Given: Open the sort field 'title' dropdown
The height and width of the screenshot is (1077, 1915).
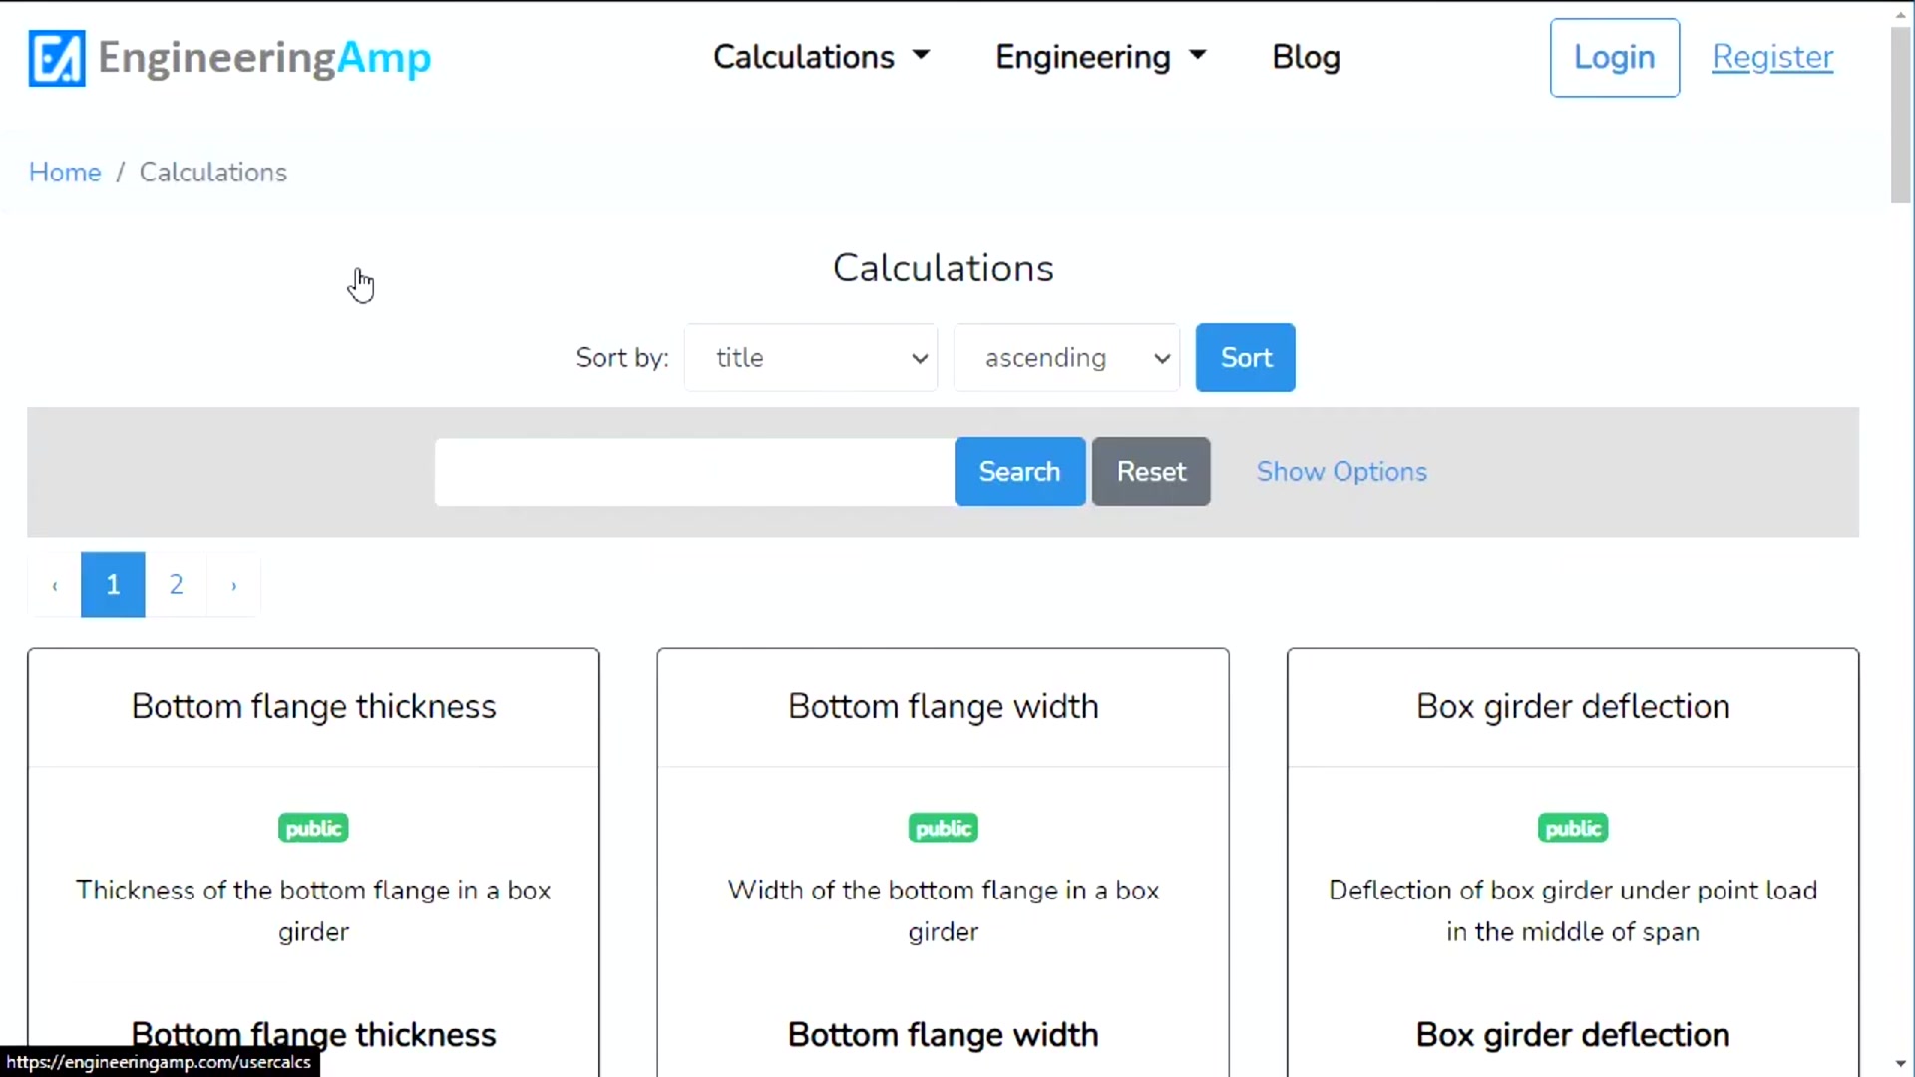Looking at the screenshot, I should (811, 358).
